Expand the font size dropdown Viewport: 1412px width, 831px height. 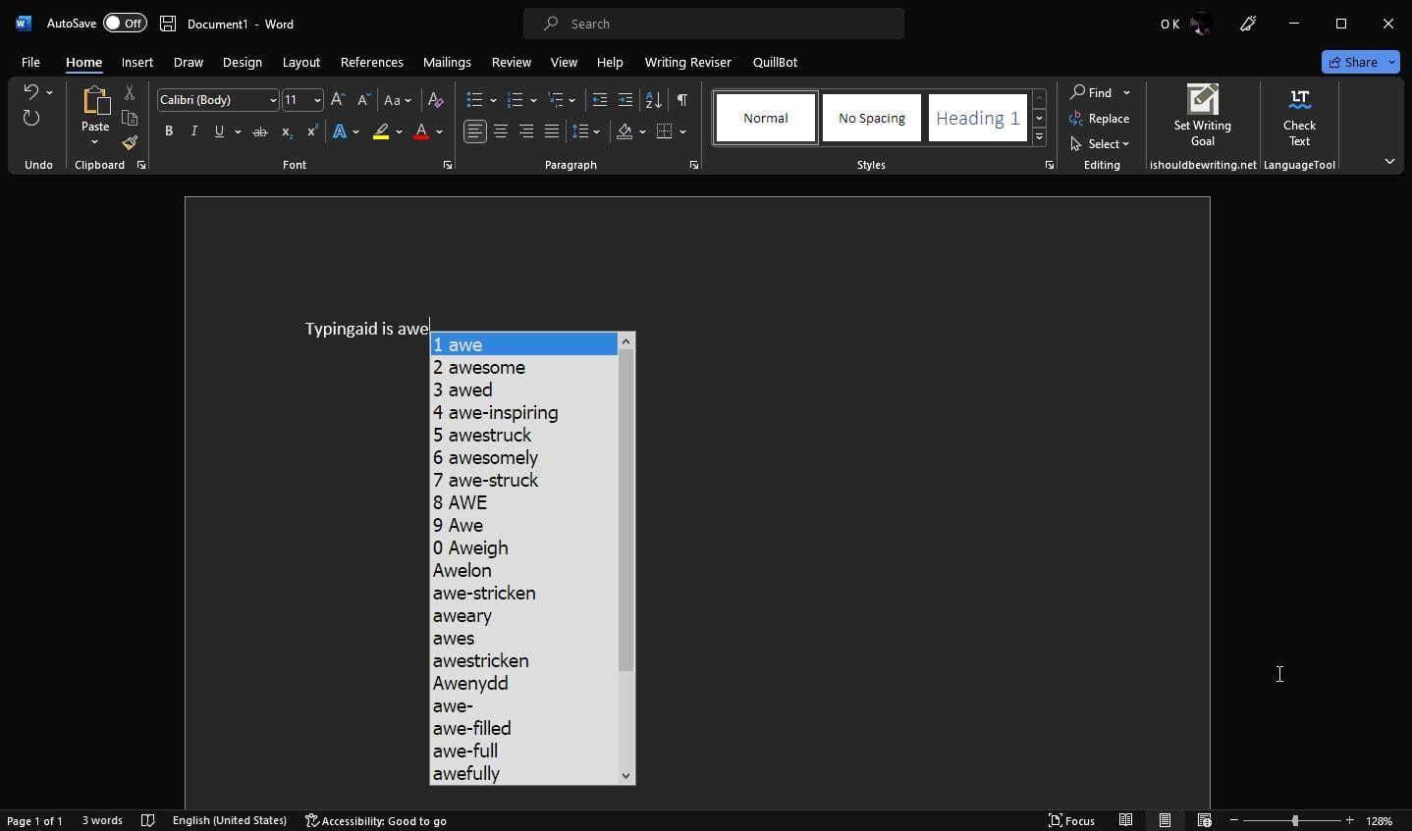click(x=316, y=100)
